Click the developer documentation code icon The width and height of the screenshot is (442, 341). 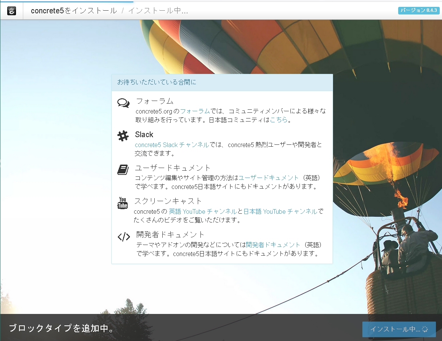pyautogui.click(x=124, y=237)
